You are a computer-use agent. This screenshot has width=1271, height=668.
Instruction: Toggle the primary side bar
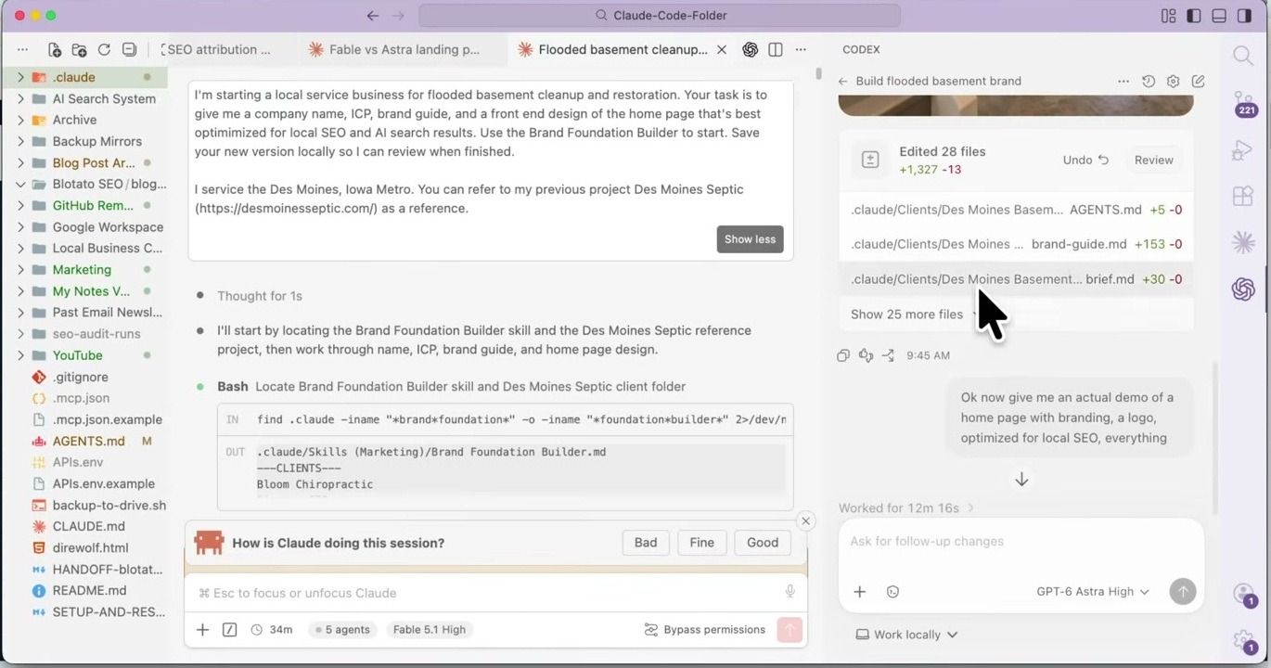1194,16
